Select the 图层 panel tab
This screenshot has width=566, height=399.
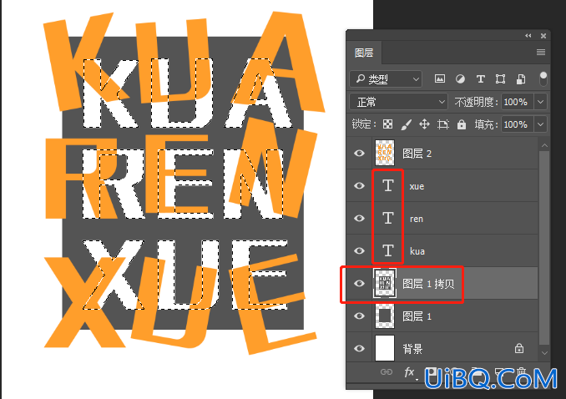364,53
